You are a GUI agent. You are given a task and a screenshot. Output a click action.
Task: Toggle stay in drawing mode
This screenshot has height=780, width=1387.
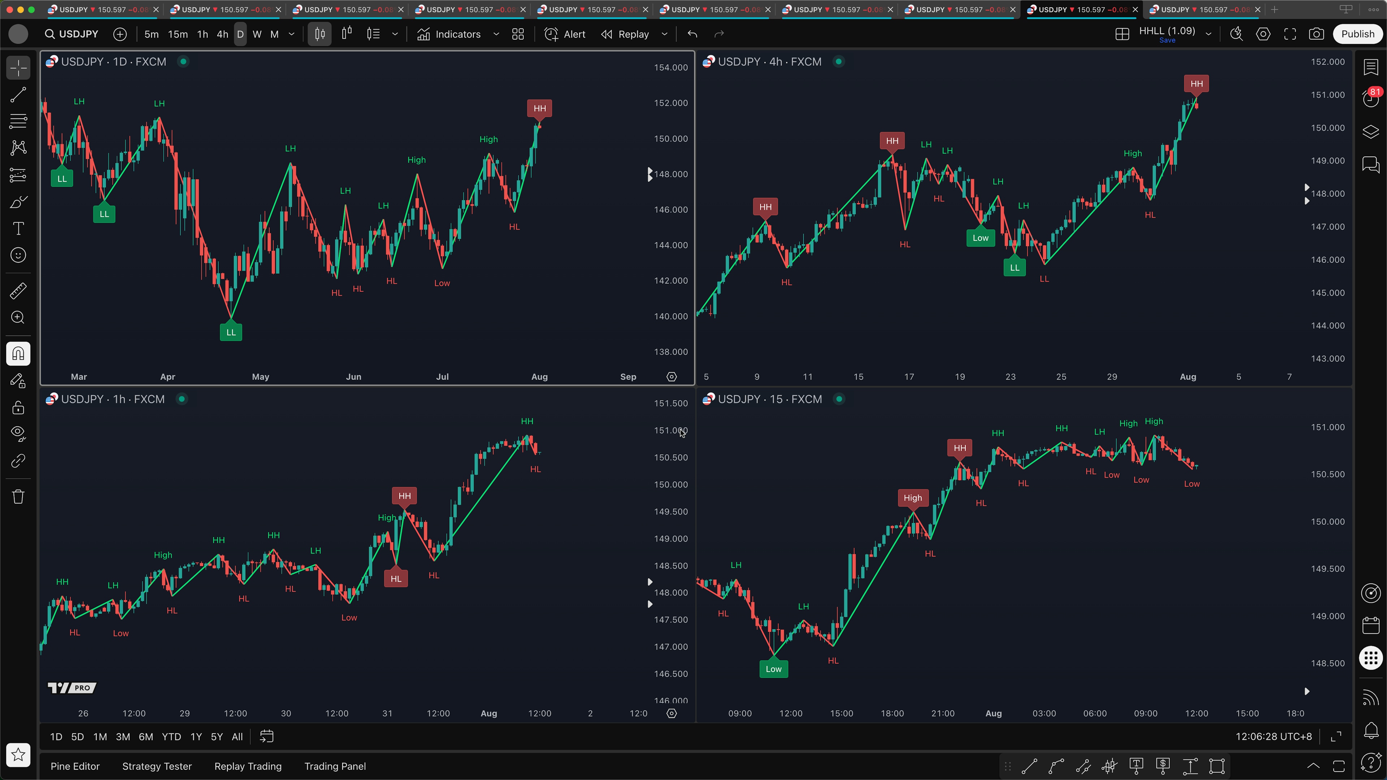click(x=18, y=381)
